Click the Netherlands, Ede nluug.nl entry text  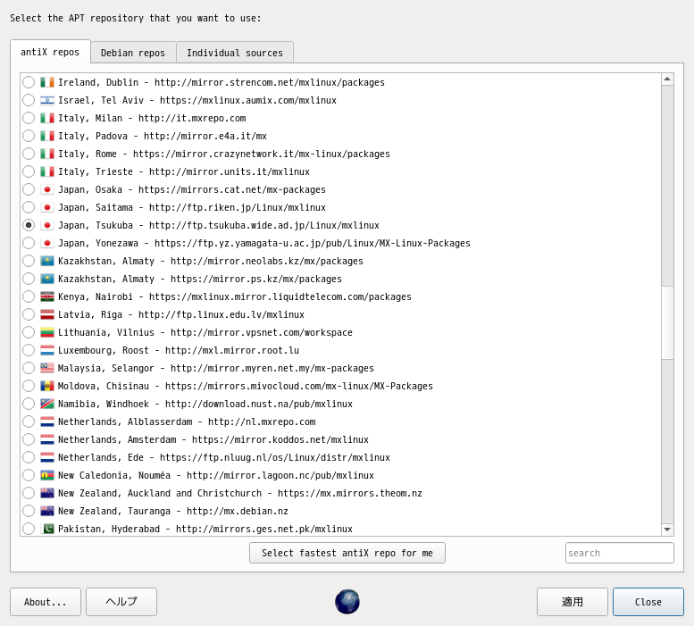(x=224, y=457)
